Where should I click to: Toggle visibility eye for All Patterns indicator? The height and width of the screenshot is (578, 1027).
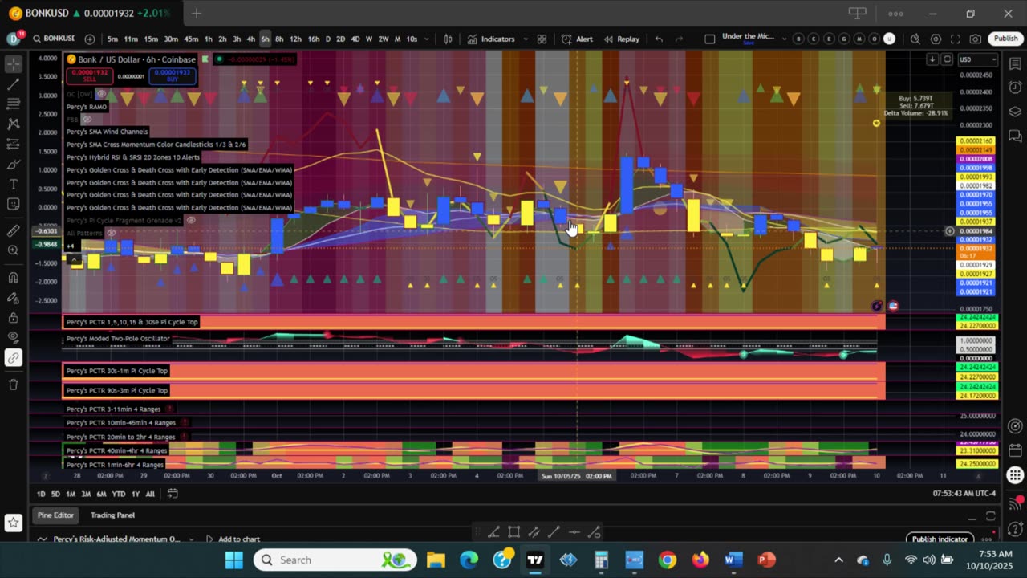pos(112,233)
